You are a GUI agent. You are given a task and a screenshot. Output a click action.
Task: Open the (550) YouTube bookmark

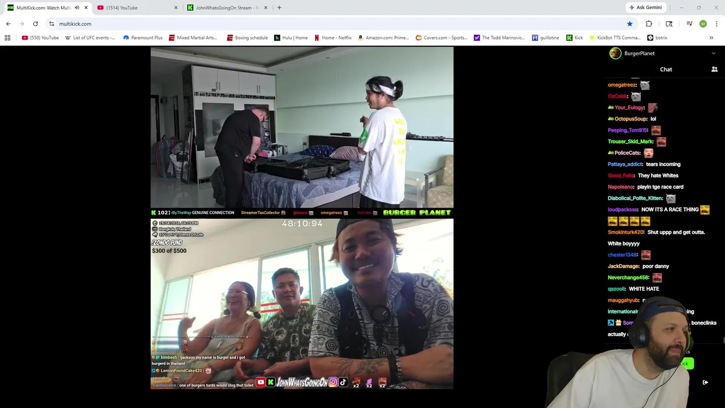click(x=40, y=38)
